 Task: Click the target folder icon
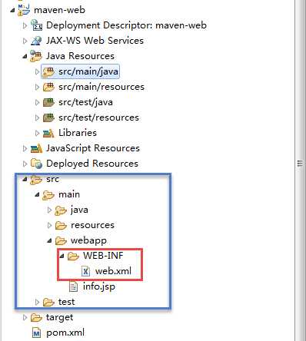tap(36, 318)
